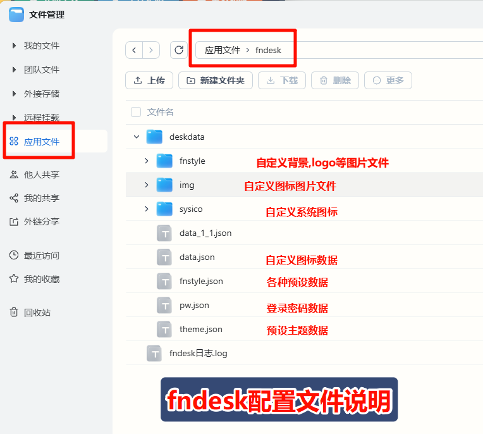Toggle the select-all checkbox beside 文件名
This screenshot has height=434, width=483.
point(136,112)
